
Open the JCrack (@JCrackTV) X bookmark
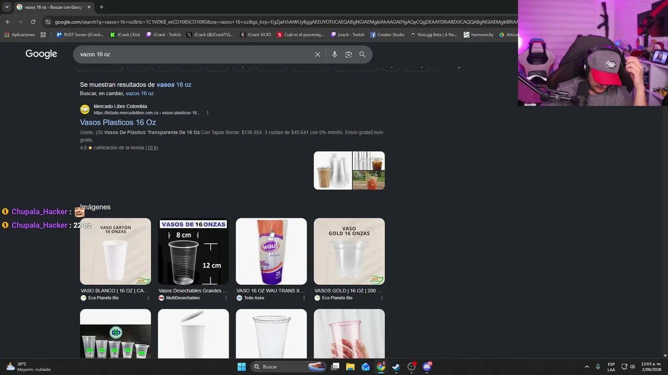tap(210, 35)
